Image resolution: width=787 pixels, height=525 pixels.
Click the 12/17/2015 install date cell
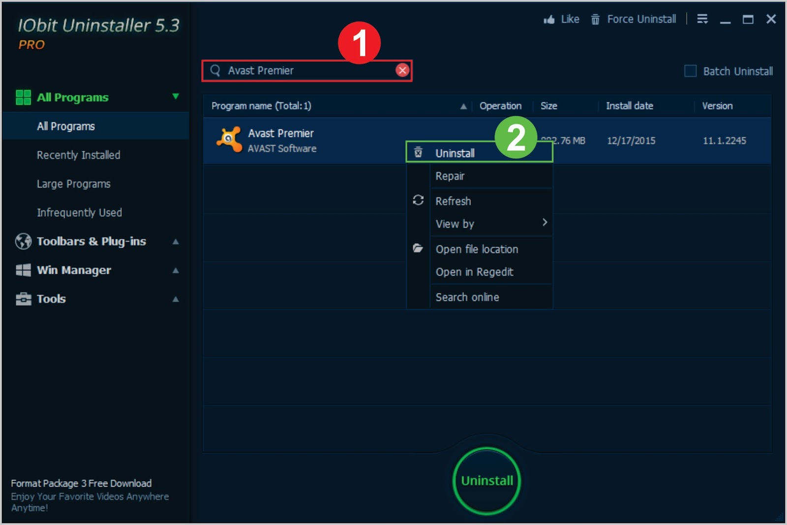tap(631, 141)
